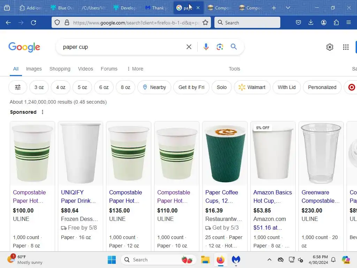Open File Explorer from the taskbar
The image size is (357, 268).
click(x=205, y=260)
